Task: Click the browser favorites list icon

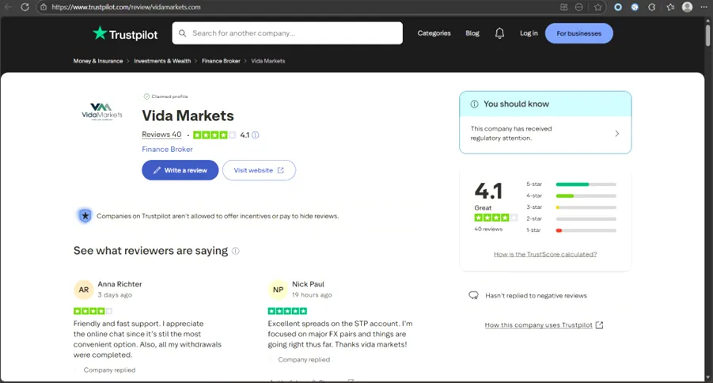Action: tap(670, 7)
